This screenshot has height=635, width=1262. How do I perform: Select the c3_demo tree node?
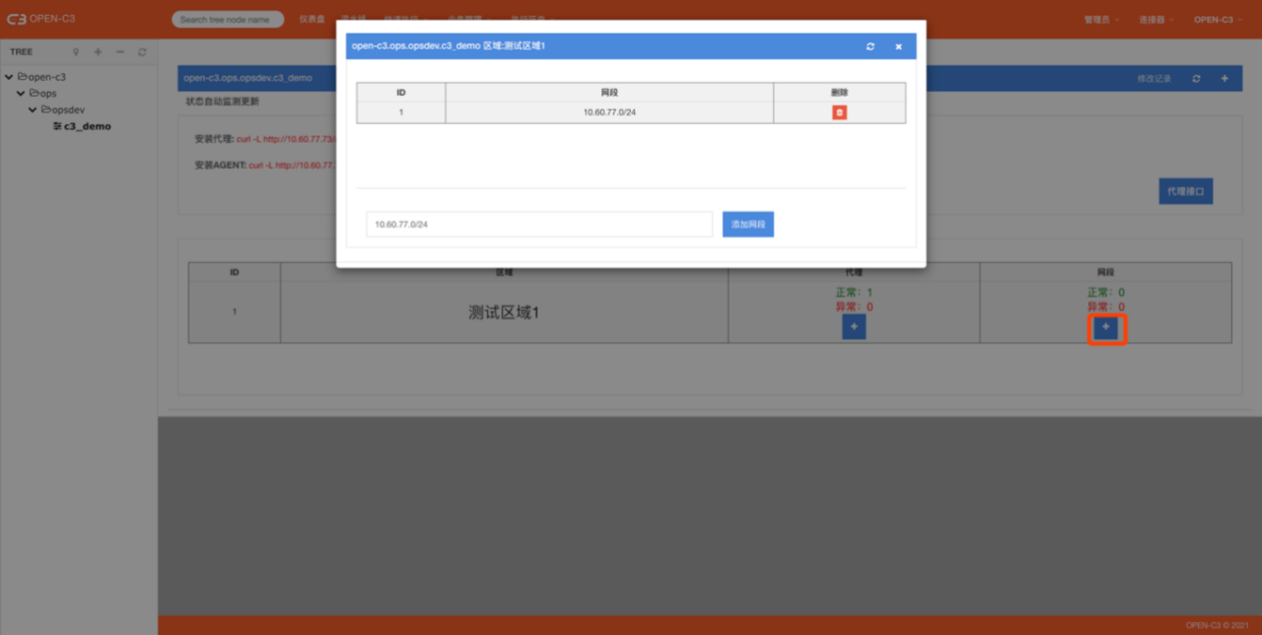pos(87,126)
